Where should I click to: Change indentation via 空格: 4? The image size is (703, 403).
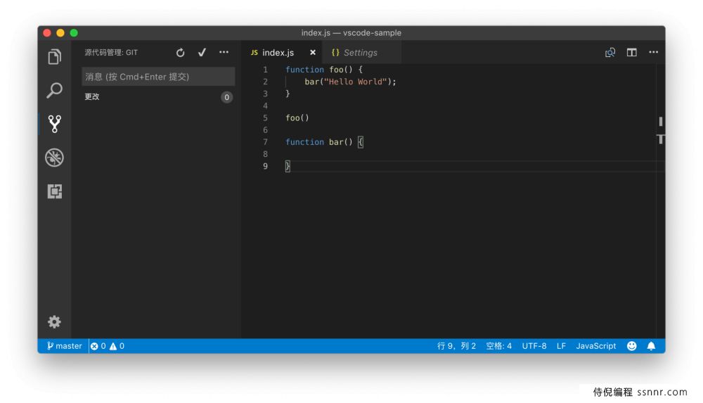tap(498, 346)
